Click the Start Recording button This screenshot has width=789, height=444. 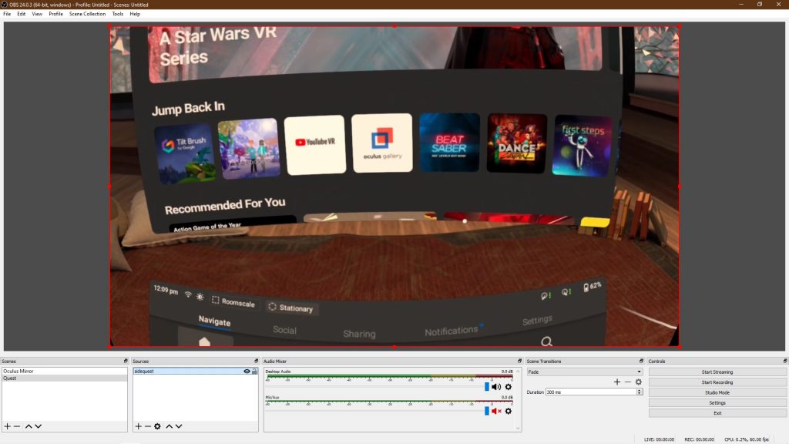point(717,382)
